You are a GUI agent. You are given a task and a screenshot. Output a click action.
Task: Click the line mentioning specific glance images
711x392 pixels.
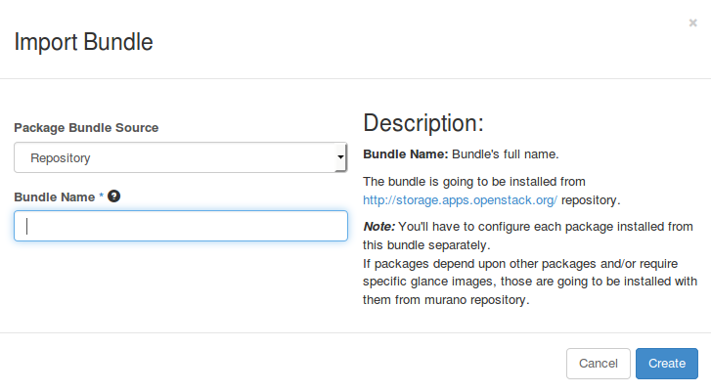(528, 283)
